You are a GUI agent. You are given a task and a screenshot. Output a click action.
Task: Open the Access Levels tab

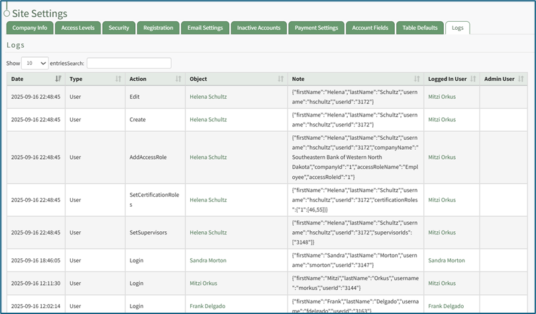(x=78, y=28)
